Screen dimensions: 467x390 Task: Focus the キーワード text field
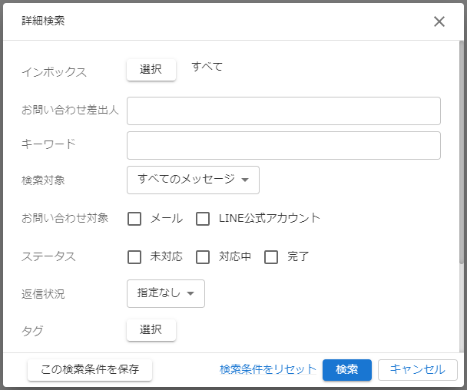tap(283, 145)
